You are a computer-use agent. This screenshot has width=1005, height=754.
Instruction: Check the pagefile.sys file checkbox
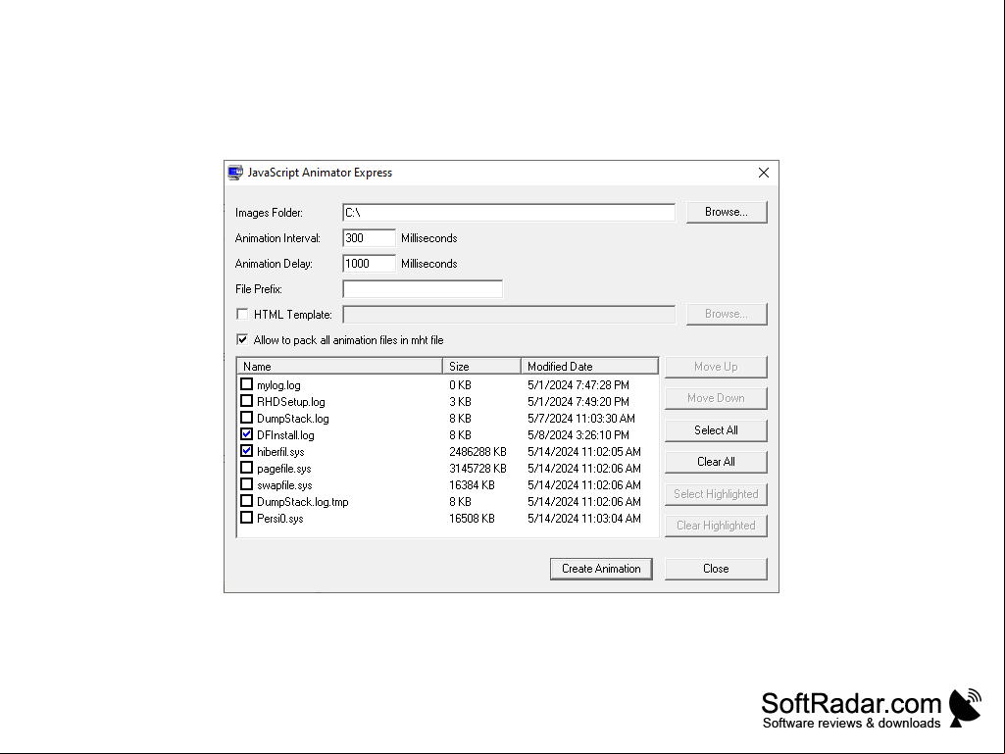pos(247,468)
